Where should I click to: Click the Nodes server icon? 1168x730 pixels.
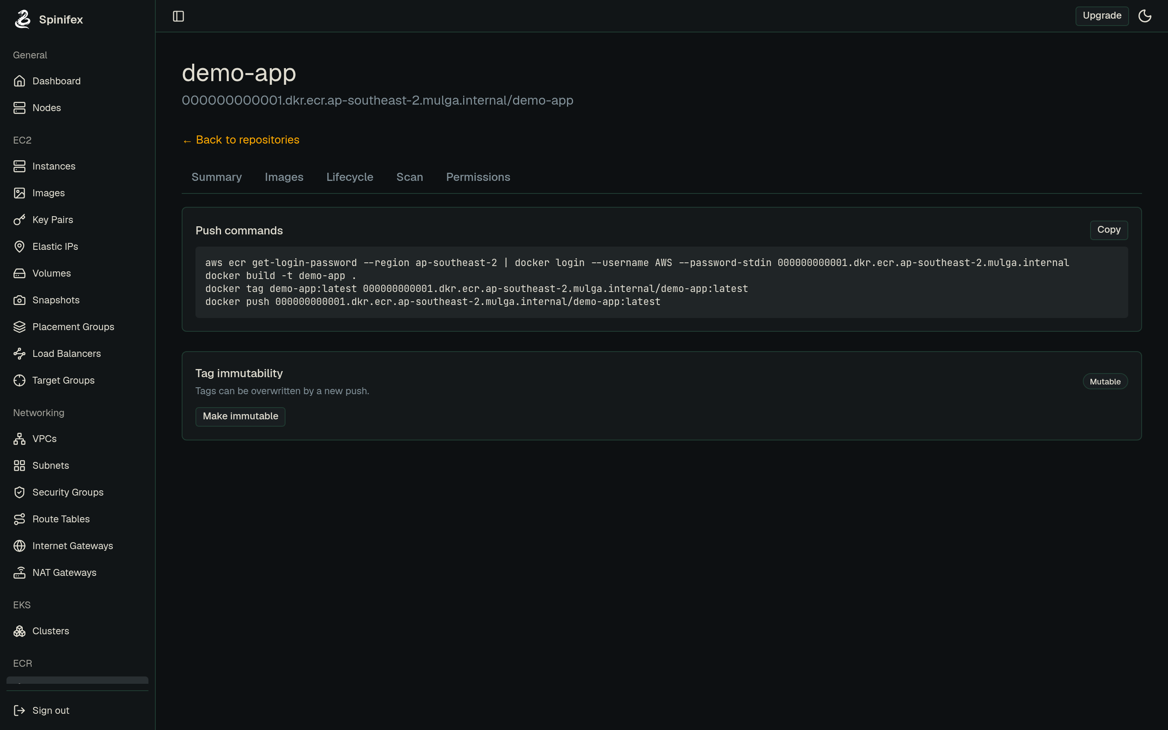pyautogui.click(x=19, y=107)
